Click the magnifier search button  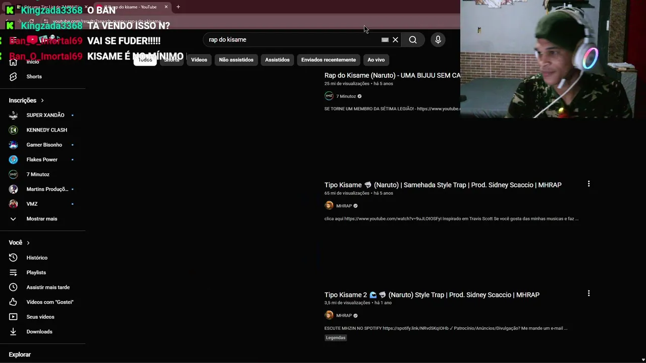tap(413, 40)
